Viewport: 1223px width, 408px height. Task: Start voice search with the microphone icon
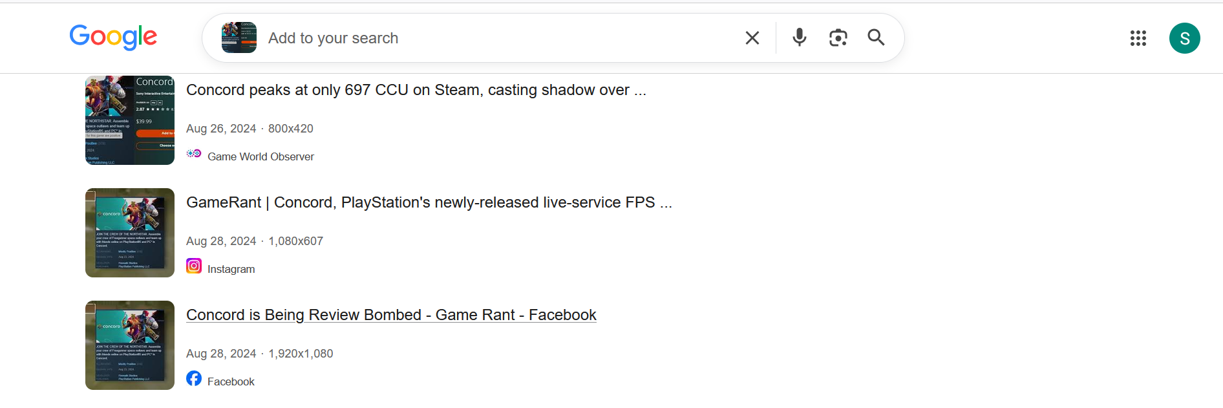tap(800, 38)
